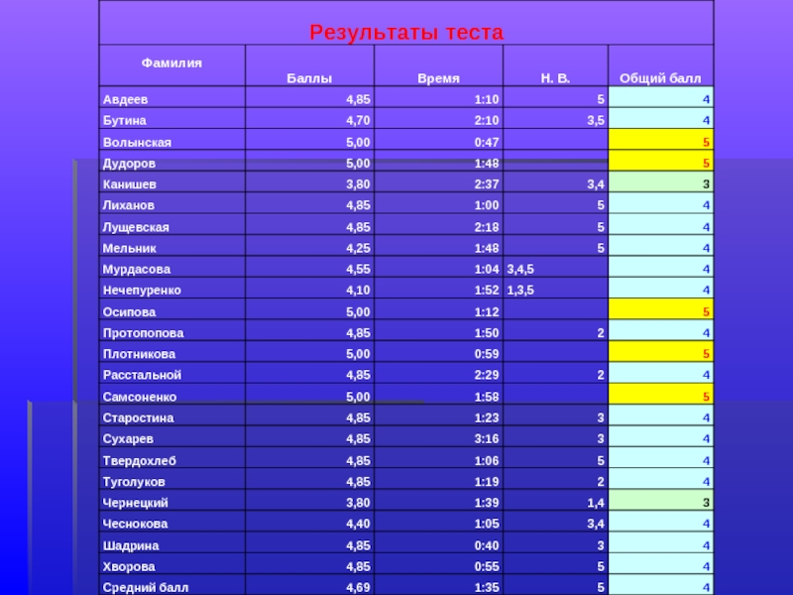Click the yellow grade 5 cell for Осипова

[x=660, y=309]
